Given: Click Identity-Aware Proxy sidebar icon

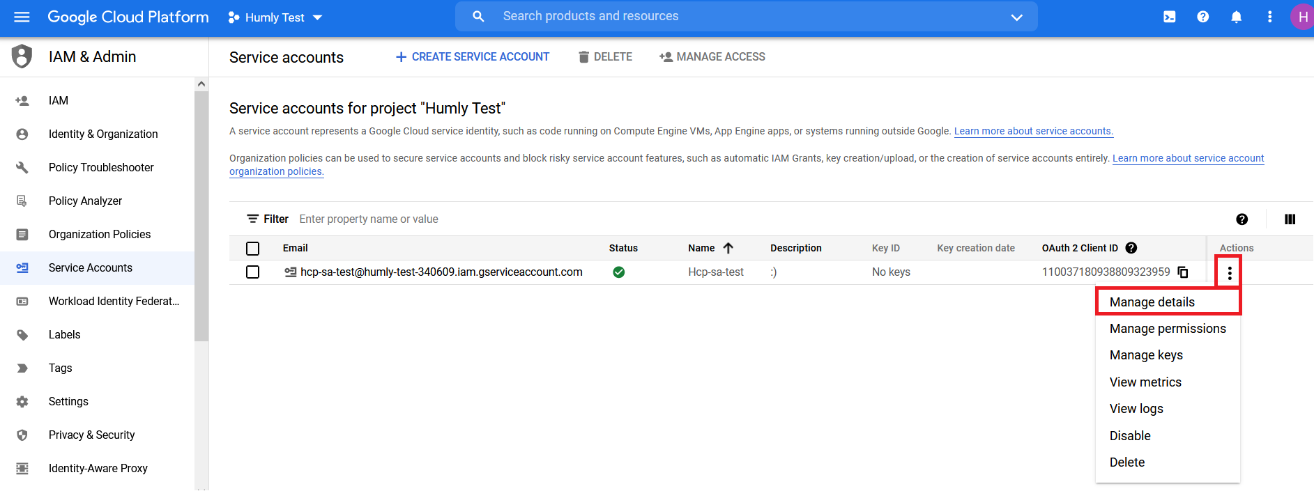Looking at the screenshot, I should pyautogui.click(x=22, y=469).
